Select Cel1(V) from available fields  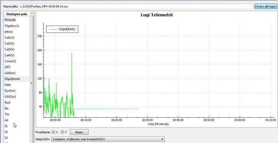[x=9, y=38]
